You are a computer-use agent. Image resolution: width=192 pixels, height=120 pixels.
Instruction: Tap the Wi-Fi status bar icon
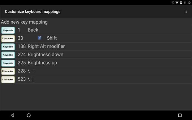pyautogui.click(x=177, y=2)
